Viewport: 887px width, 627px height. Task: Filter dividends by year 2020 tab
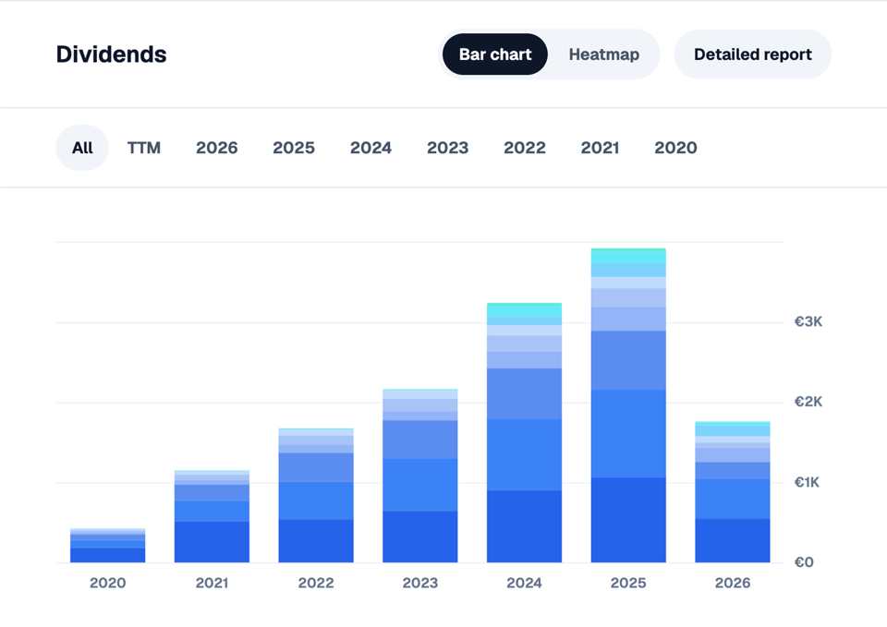click(675, 148)
